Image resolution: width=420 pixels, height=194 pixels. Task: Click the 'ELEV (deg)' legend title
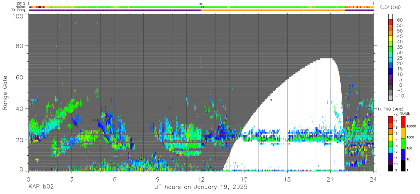[390, 7]
